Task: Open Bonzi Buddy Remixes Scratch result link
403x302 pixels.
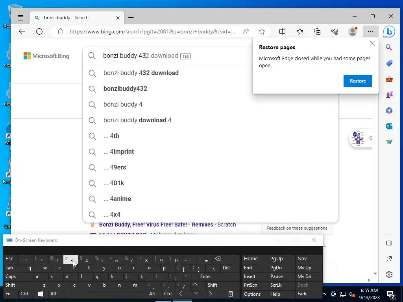Action: click(167, 225)
